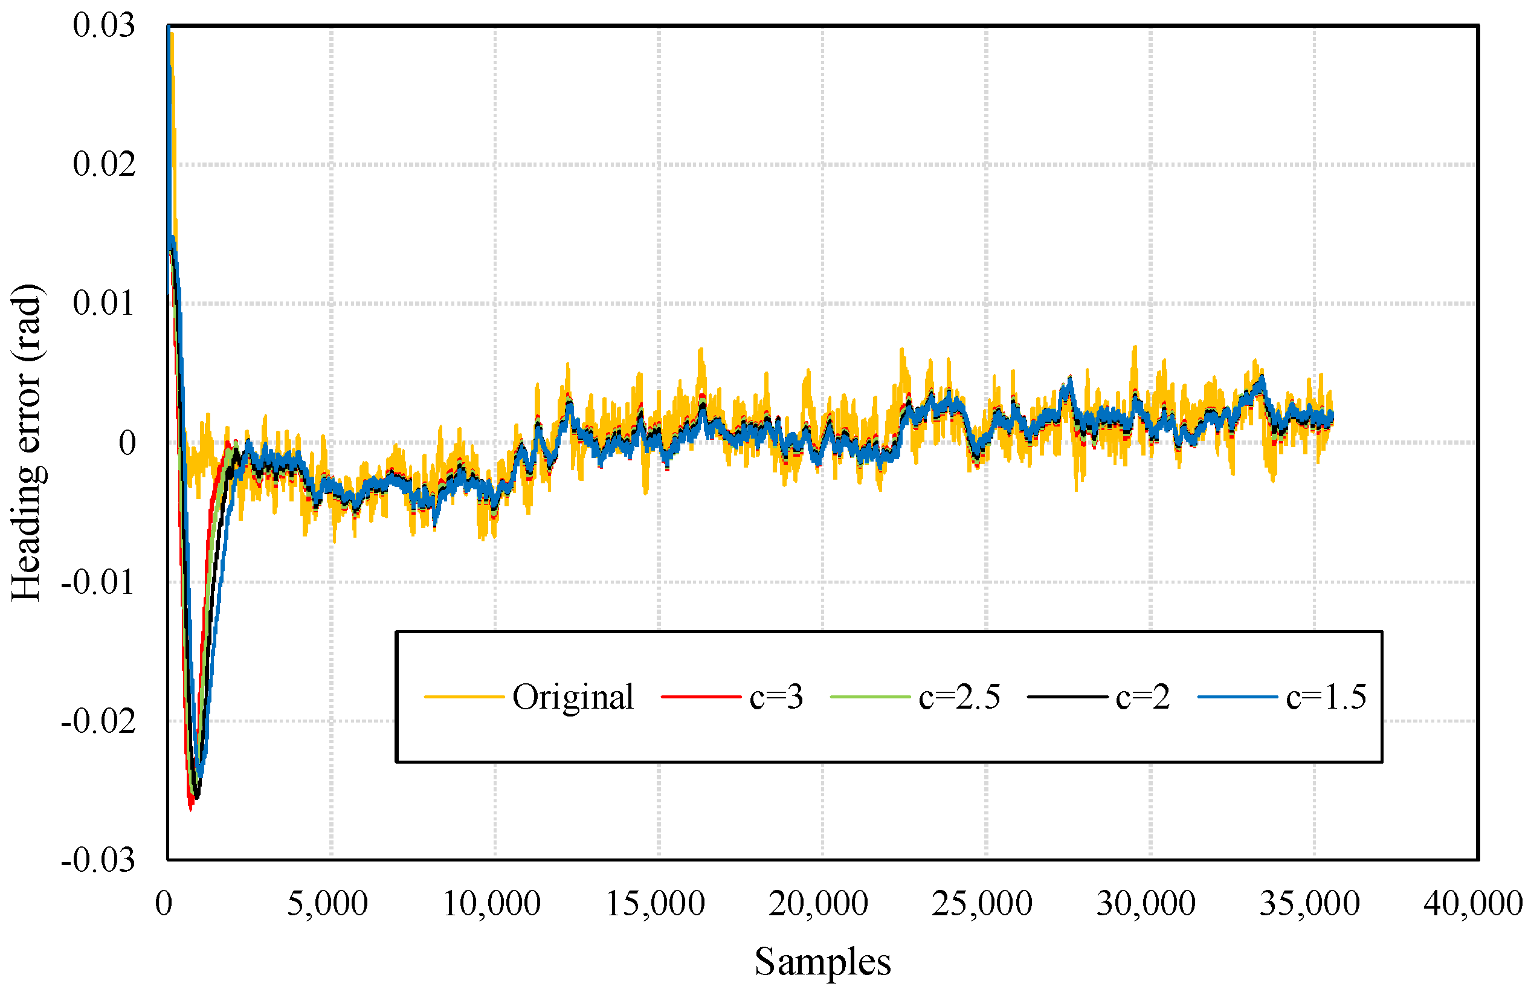Image resolution: width=1531 pixels, height=992 pixels.
Task: Select the 'c=3' legend label
Action: tap(776, 697)
